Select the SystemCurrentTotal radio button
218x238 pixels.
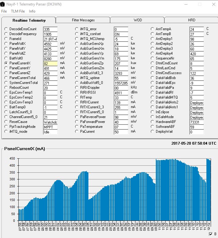point(6,83)
